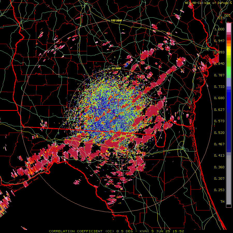This screenshot has width=233, height=233.
Task: Select the "0.787" legend value
Action: coord(219,75)
